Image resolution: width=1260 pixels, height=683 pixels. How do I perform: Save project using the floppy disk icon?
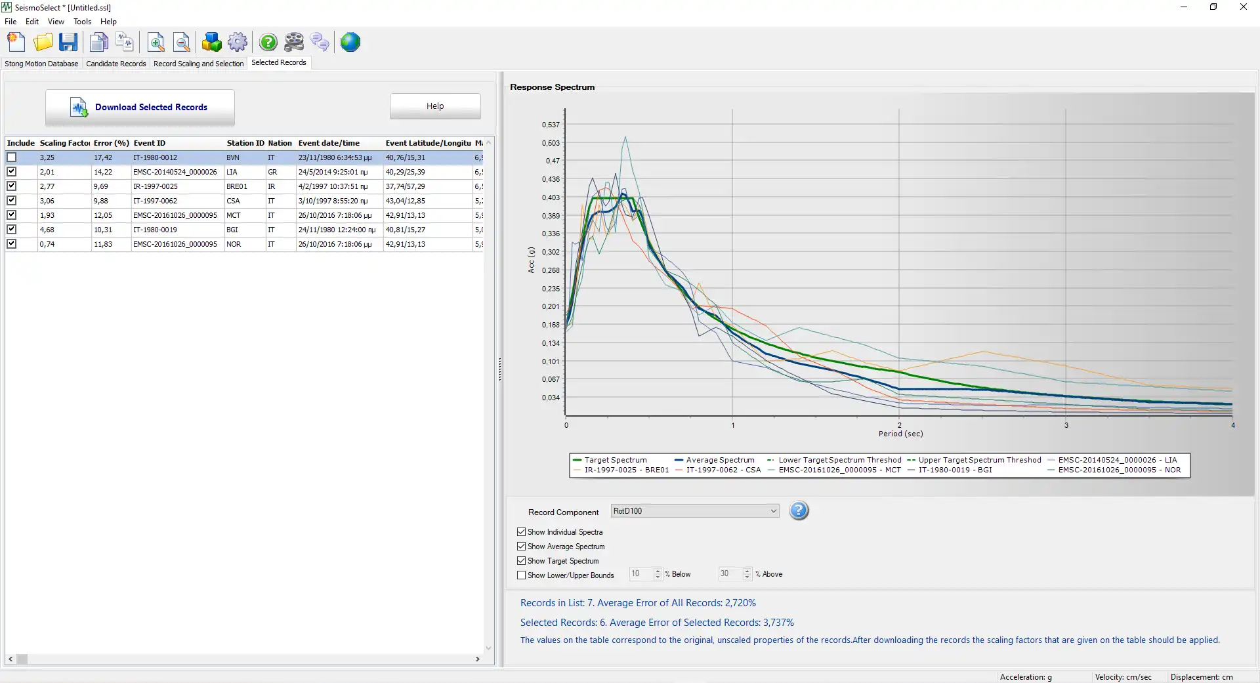pos(68,43)
